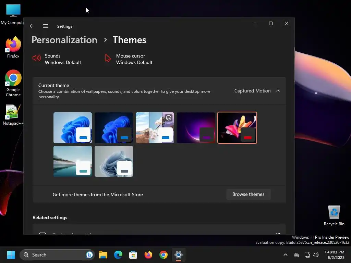Select the Captured Motion theme with red accent
The image size is (351, 263).
coord(237,128)
